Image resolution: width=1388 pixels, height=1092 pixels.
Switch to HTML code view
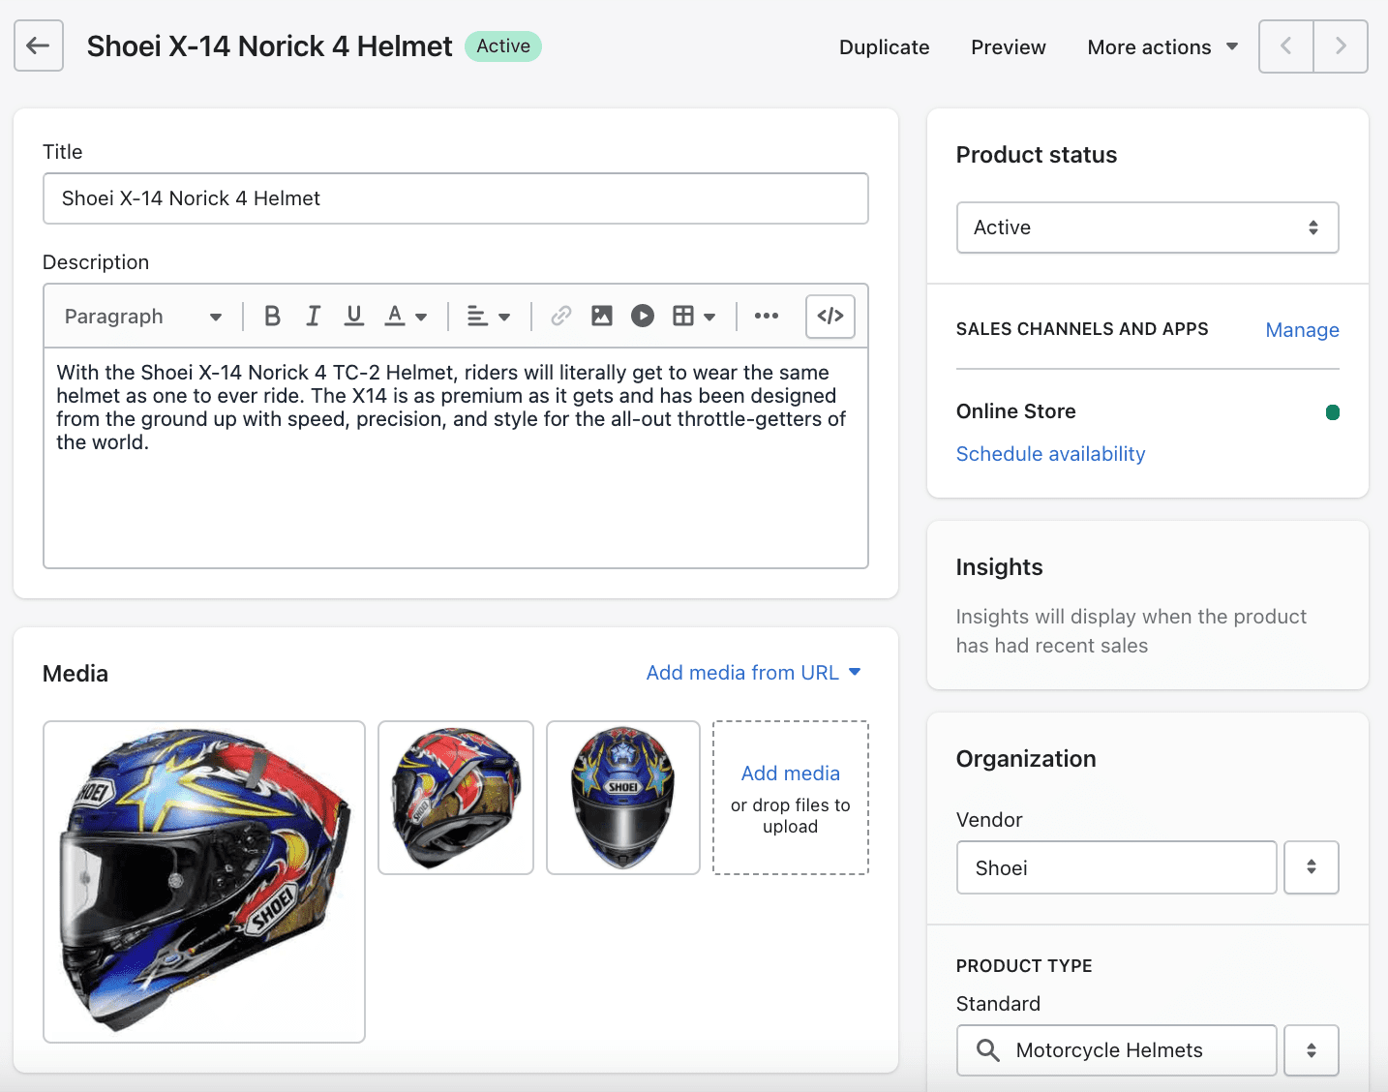tap(830, 316)
